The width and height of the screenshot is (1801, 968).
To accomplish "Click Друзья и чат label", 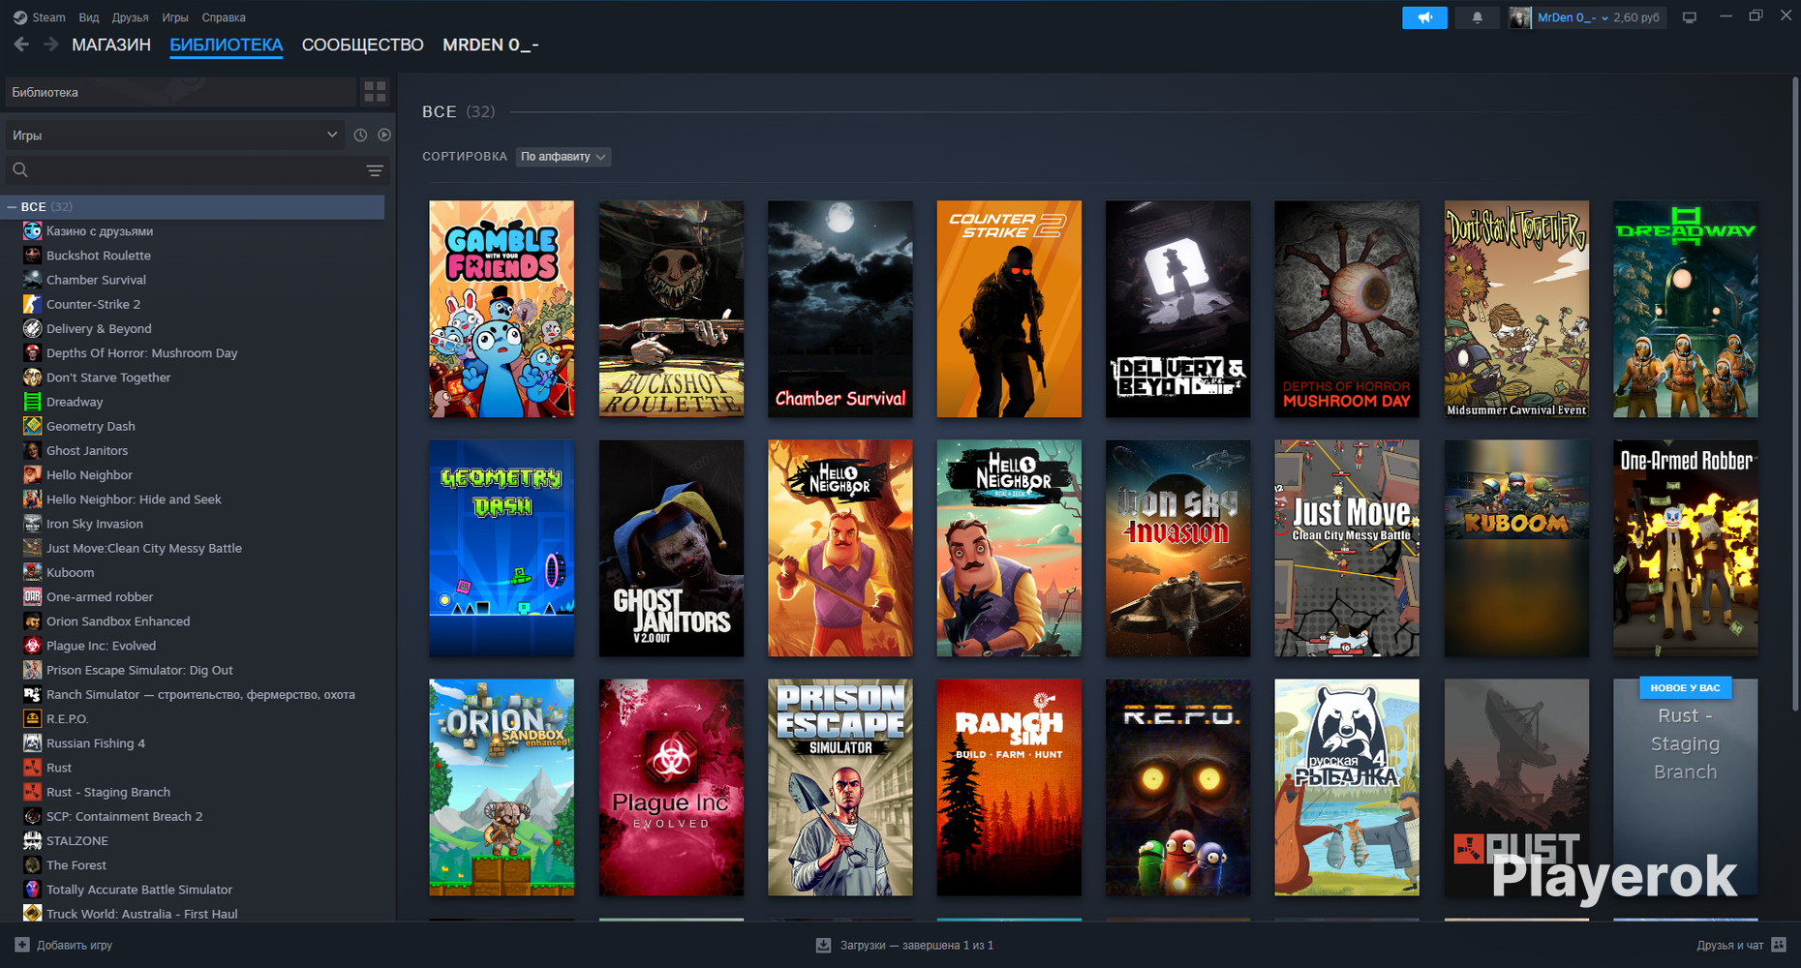I will (1730, 945).
